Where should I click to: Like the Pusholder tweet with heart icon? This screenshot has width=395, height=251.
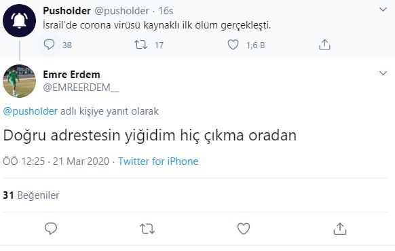coord(233,45)
